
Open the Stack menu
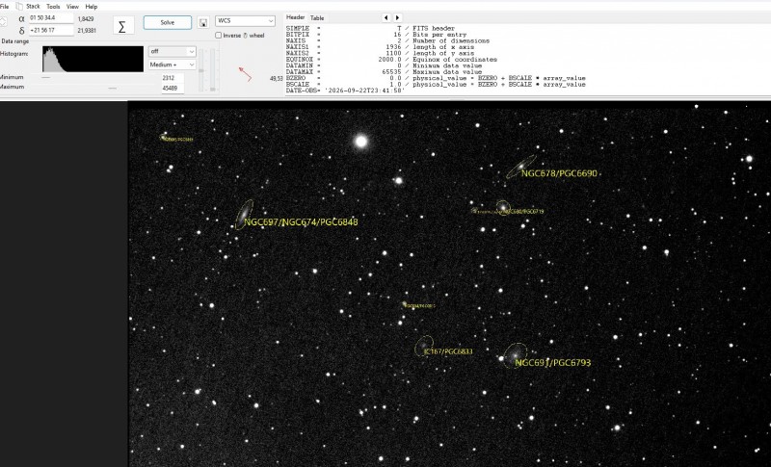tap(33, 7)
